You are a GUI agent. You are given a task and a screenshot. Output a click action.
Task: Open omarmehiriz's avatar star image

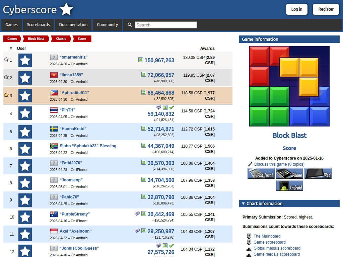tap(25, 60)
